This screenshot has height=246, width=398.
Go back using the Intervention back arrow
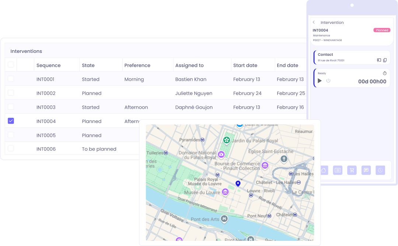[314, 22]
